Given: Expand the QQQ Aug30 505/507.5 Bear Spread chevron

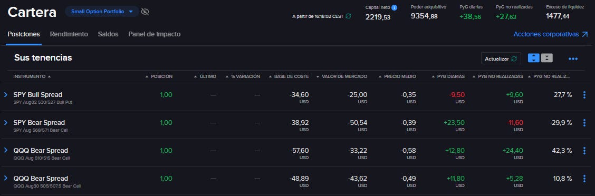Looking at the screenshot, I should pos(5,178).
